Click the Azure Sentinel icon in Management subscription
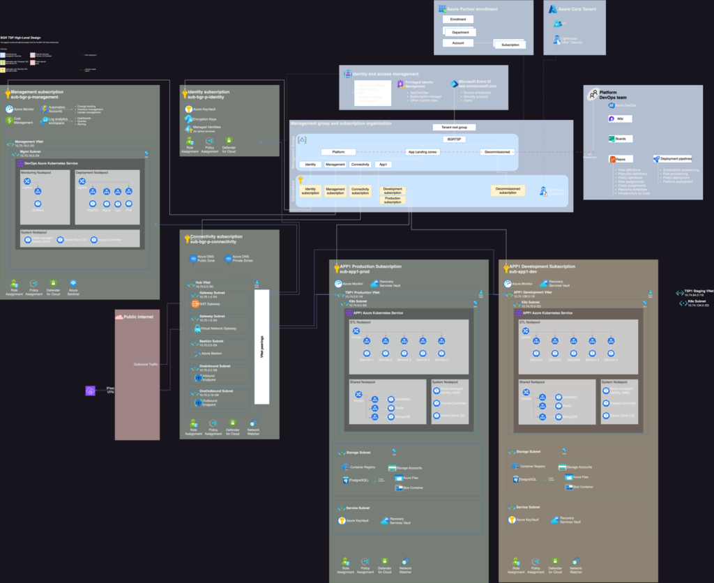 coord(73,284)
